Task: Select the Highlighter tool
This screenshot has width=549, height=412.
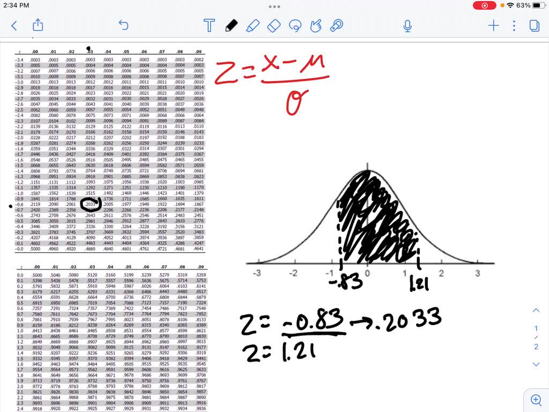Action: 254,25
